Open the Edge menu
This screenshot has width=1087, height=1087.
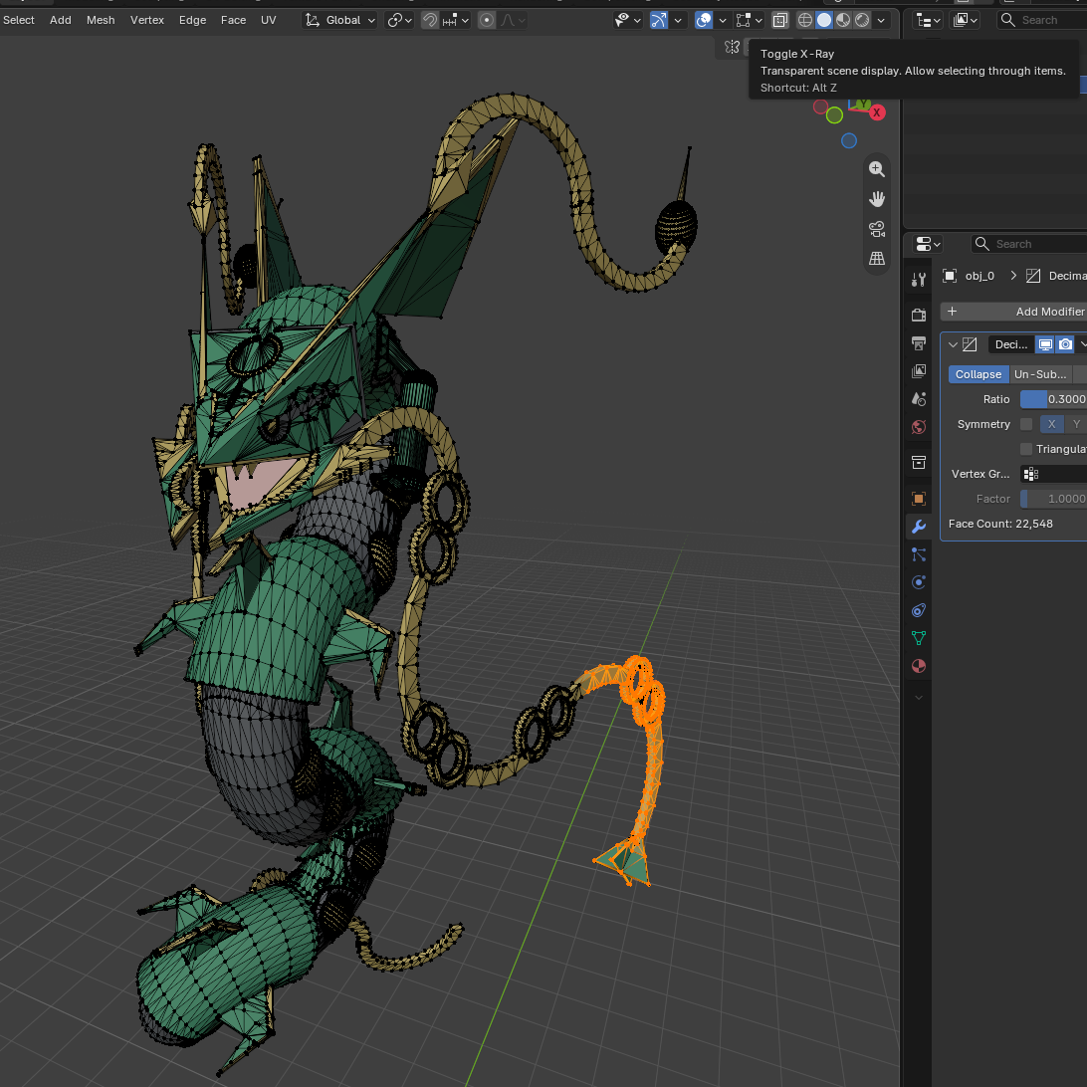193,20
